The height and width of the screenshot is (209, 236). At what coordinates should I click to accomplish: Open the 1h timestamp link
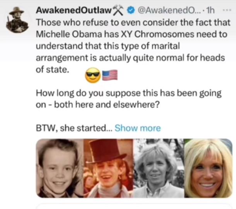(x=210, y=10)
